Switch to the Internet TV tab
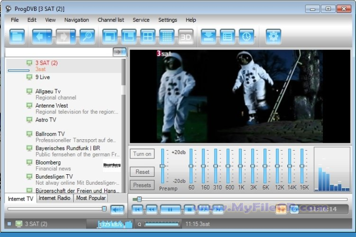Screen dimensions: 356x237 tap(20, 198)
